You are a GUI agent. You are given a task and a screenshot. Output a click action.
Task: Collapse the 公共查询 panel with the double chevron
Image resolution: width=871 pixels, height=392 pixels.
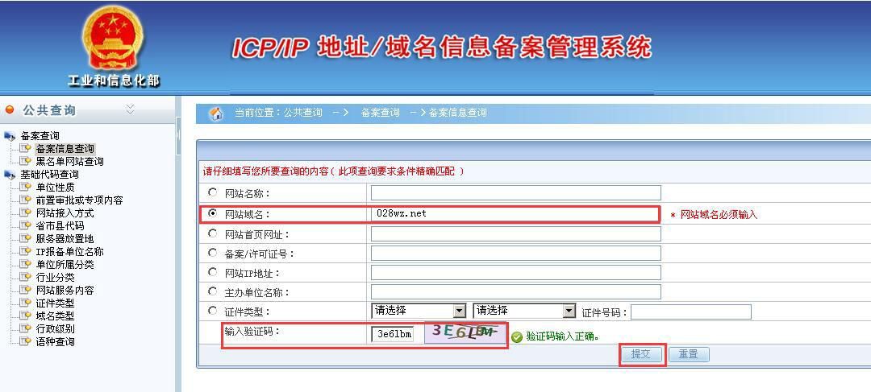coord(130,109)
